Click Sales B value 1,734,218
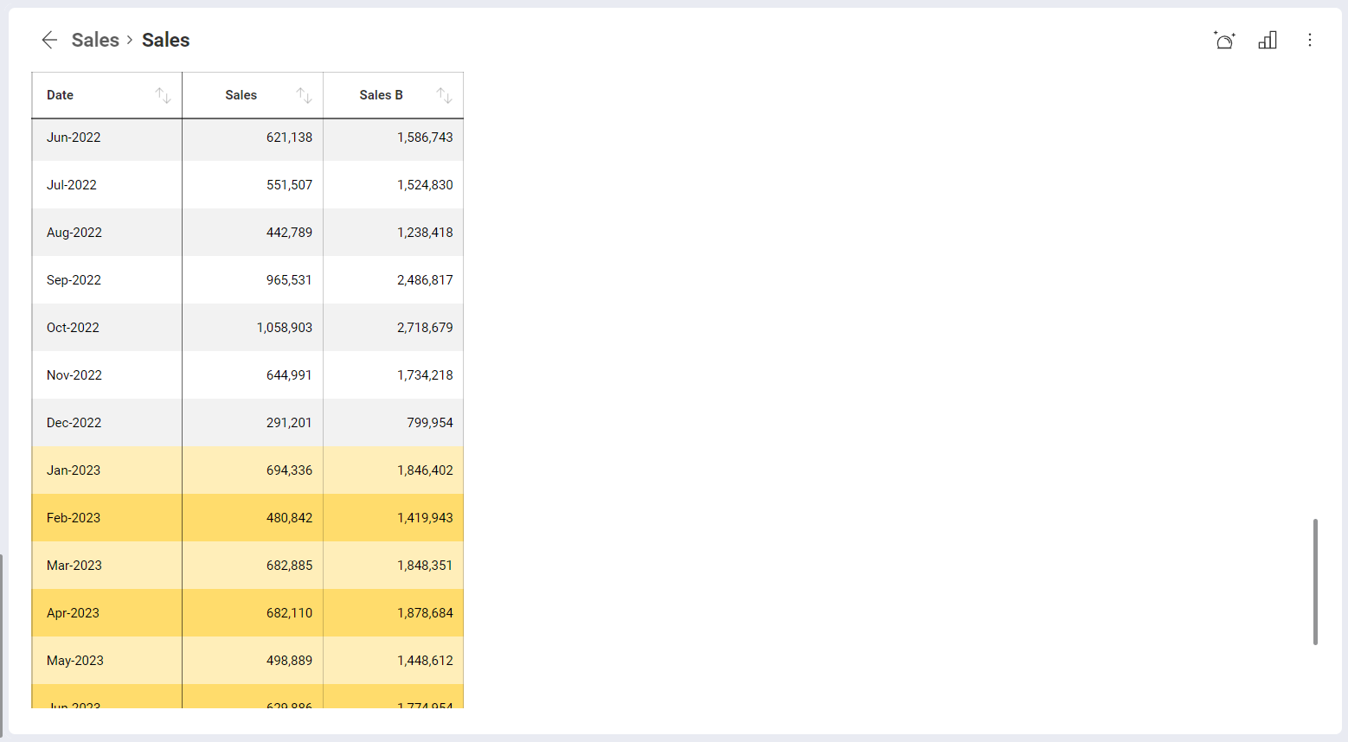 tap(425, 375)
